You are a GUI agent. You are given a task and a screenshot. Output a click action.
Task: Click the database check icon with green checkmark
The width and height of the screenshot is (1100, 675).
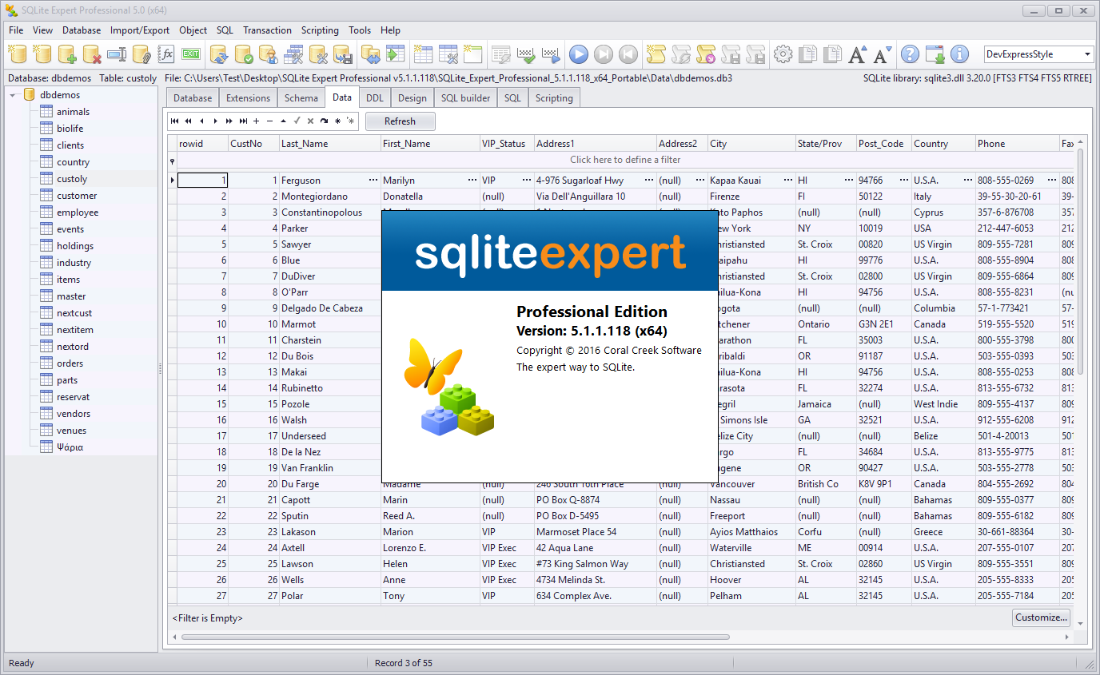tap(245, 54)
